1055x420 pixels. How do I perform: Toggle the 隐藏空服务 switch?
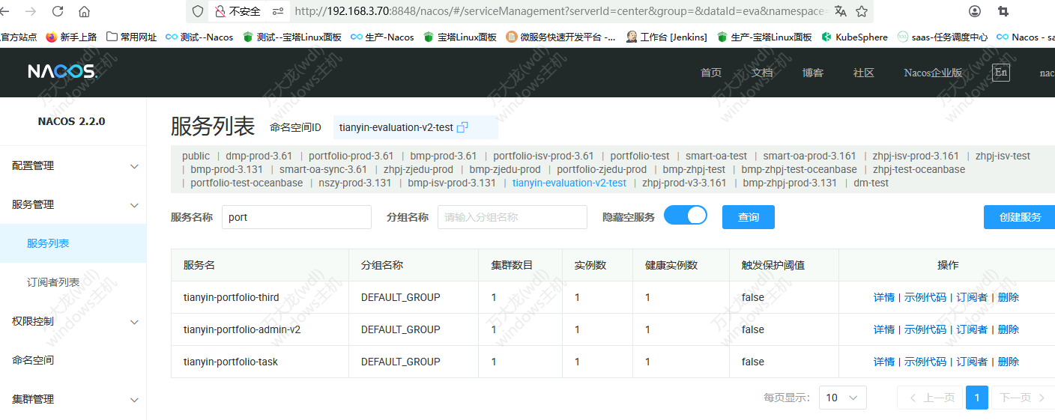[x=686, y=216]
